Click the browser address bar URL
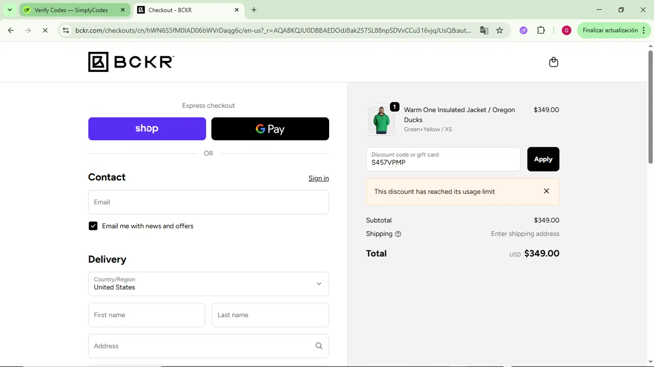This screenshot has height=367, width=654. pos(273,30)
